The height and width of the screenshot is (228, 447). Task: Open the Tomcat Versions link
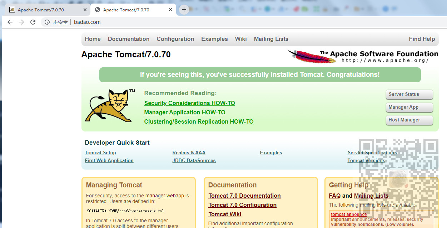tap(366, 161)
